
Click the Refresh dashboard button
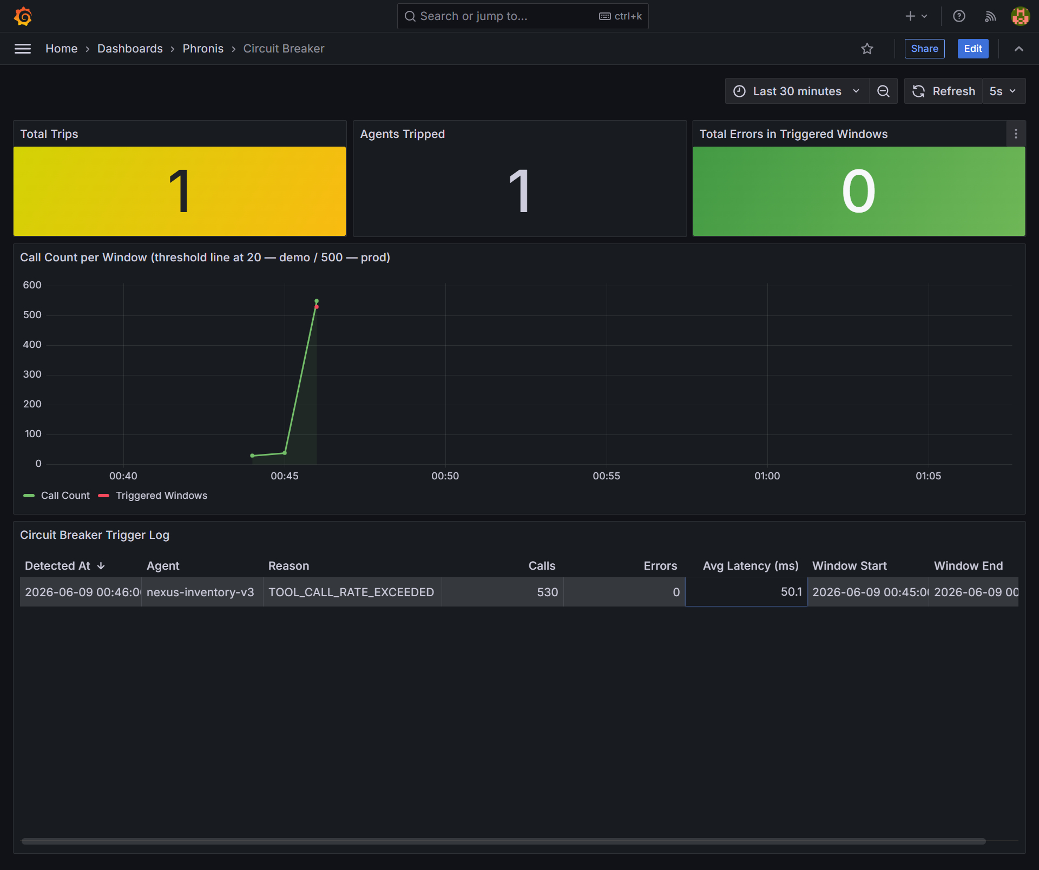(944, 91)
